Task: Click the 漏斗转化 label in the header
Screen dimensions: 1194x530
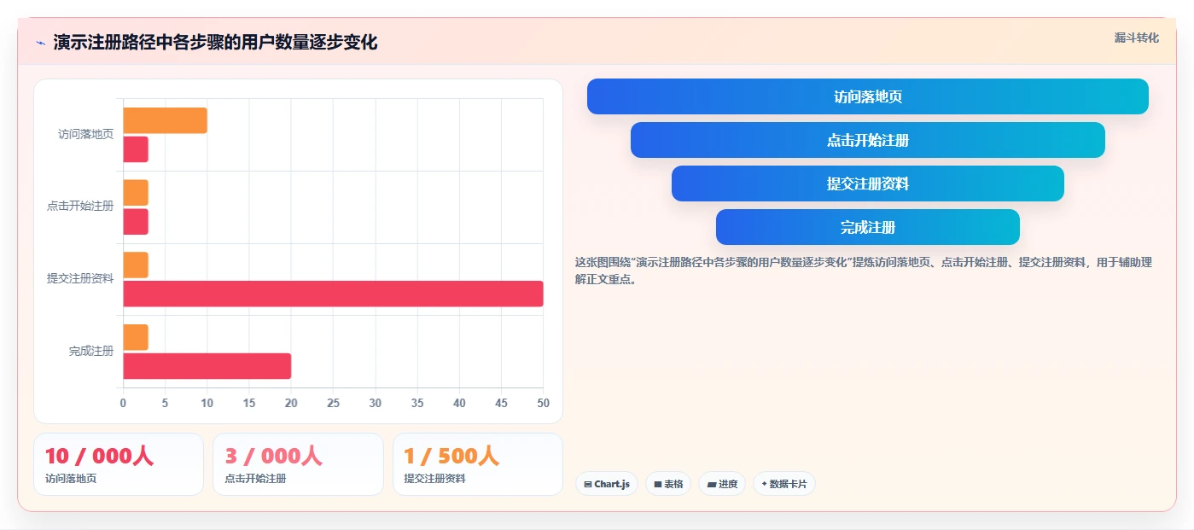Action: coord(1137,38)
